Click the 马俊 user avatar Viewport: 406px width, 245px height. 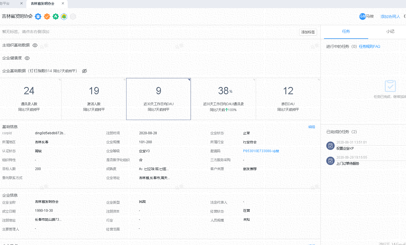[363, 16]
